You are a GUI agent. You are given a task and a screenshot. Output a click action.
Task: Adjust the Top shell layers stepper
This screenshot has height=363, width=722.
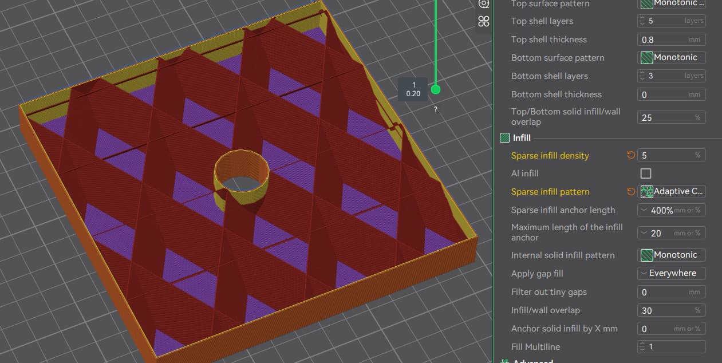tap(642, 21)
